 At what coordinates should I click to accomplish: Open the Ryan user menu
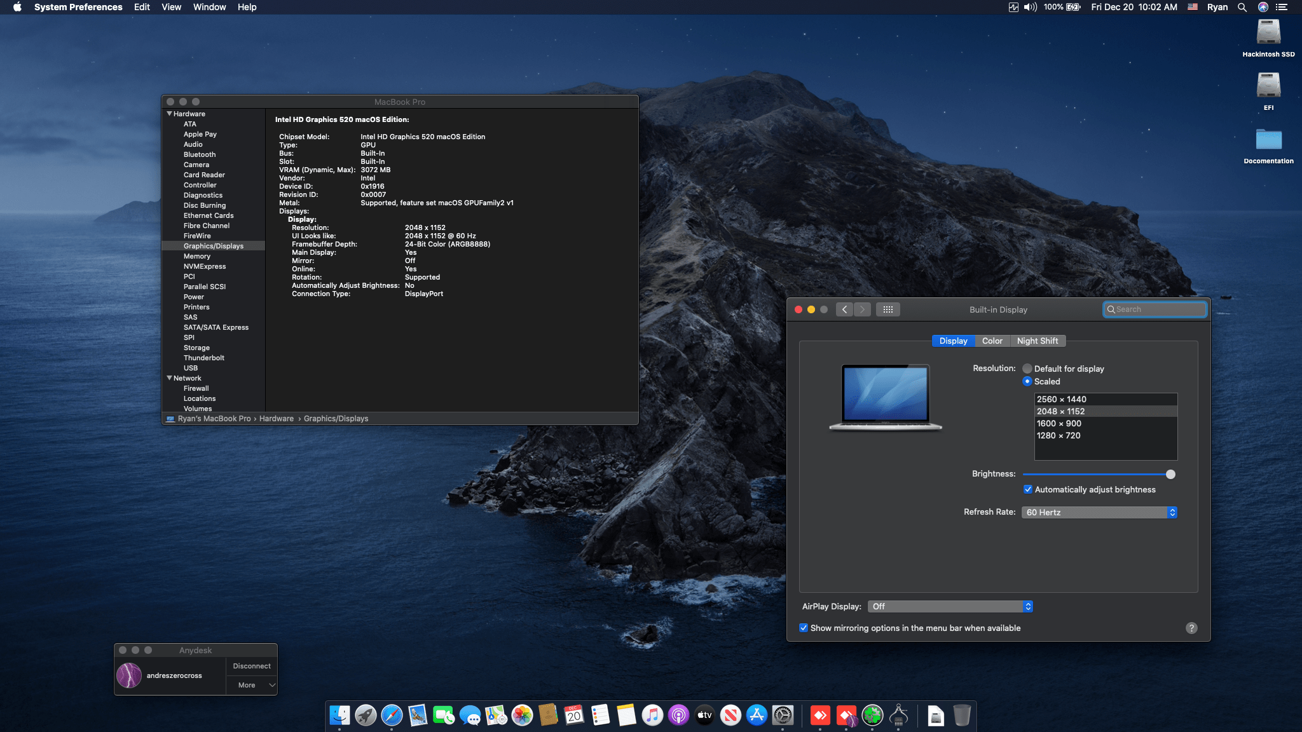pyautogui.click(x=1217, y=7)
